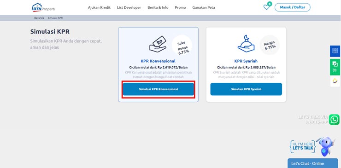Viewport: 341px width, 168px height.
Task: Click the Suku Bunga 6.75% badge
Action: [182, 45]
